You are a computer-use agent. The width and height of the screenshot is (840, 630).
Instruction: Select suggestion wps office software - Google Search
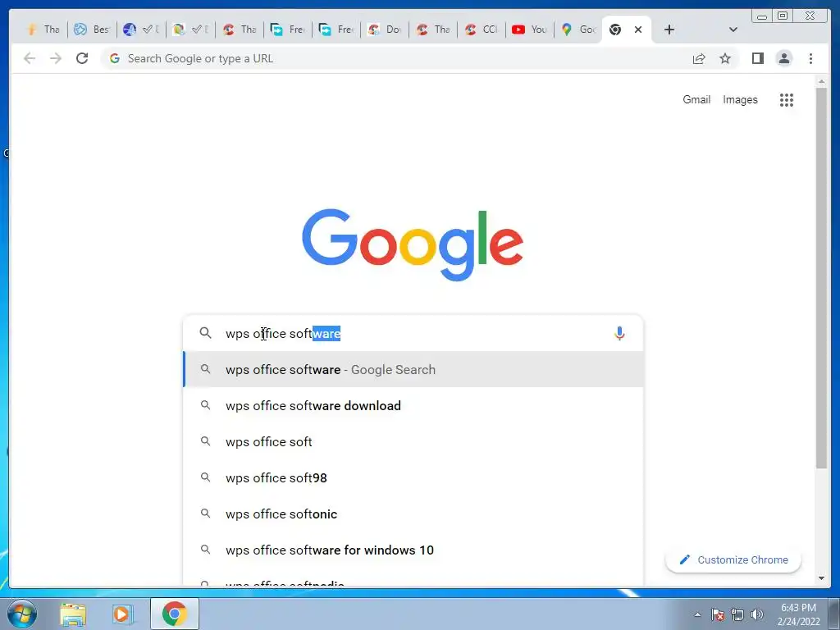tap(413, 370)
